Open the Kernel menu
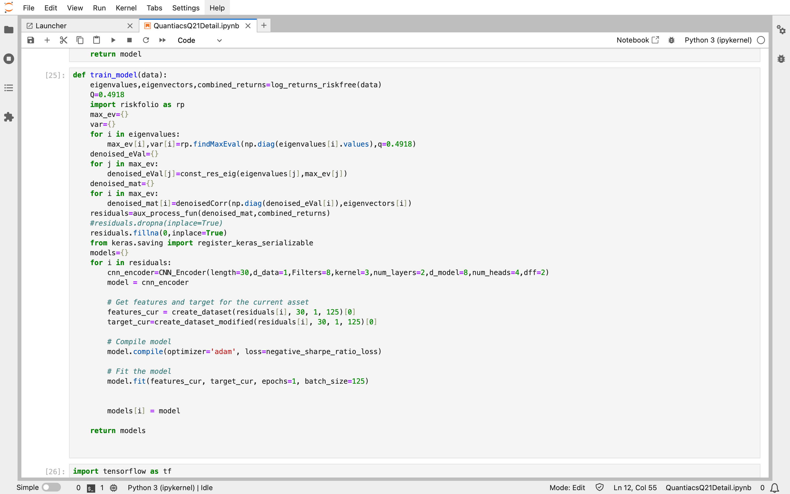Viewport: 790px width, 494px height. 126,8
